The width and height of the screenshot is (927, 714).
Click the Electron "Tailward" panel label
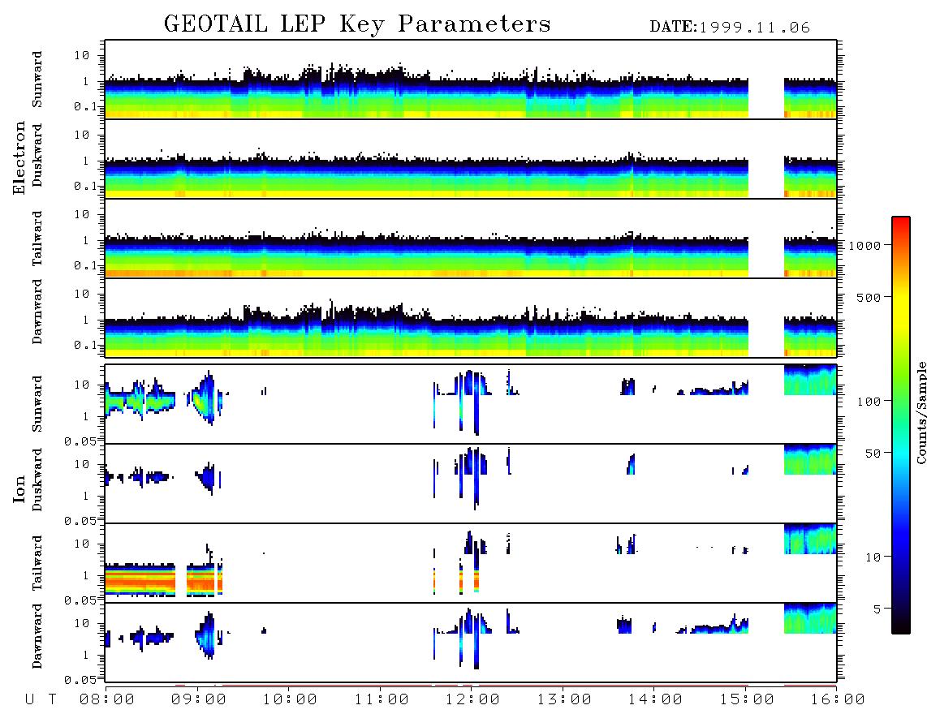click(x=37, y=239)
